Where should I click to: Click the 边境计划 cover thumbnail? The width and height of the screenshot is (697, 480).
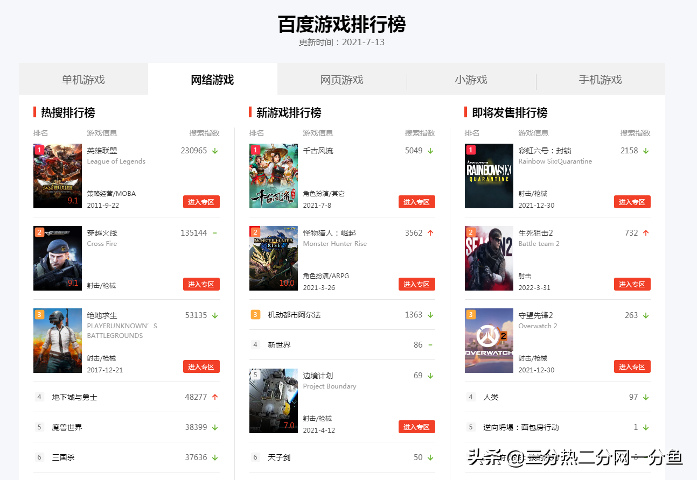point(274,401)
